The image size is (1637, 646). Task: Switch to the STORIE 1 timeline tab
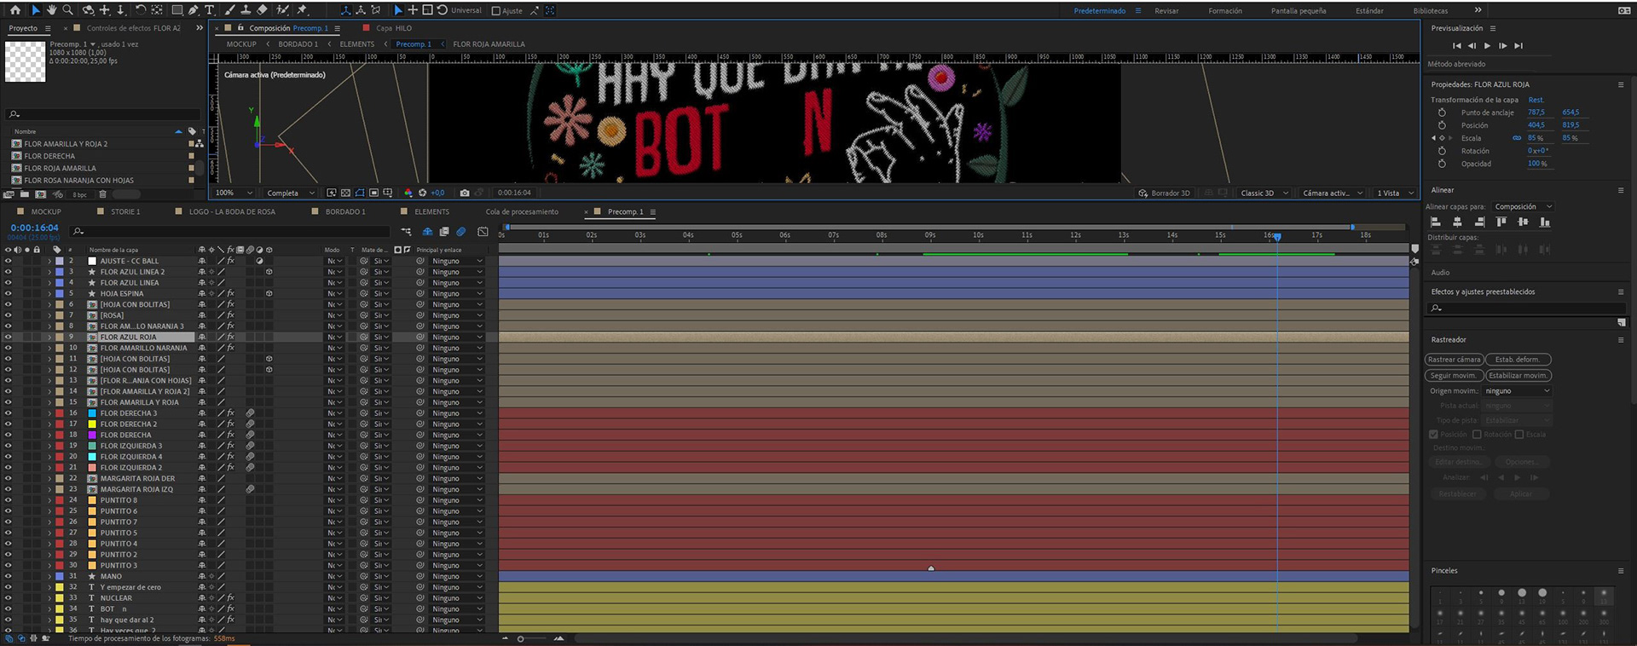coord(125,211)
